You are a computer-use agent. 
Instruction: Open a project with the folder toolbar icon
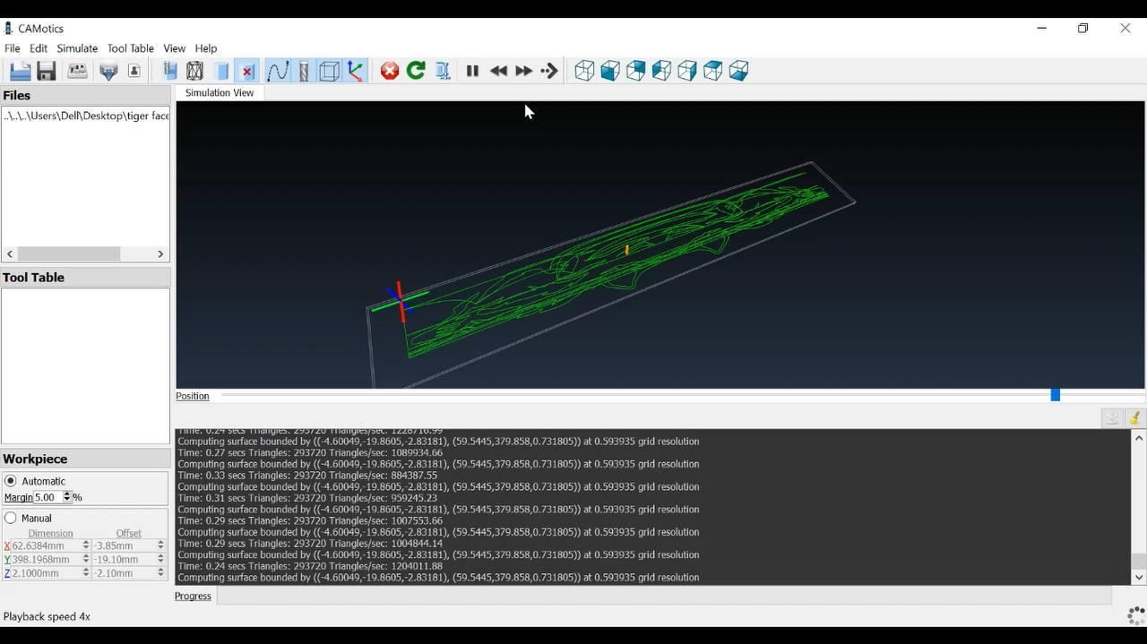click(20, 71)
